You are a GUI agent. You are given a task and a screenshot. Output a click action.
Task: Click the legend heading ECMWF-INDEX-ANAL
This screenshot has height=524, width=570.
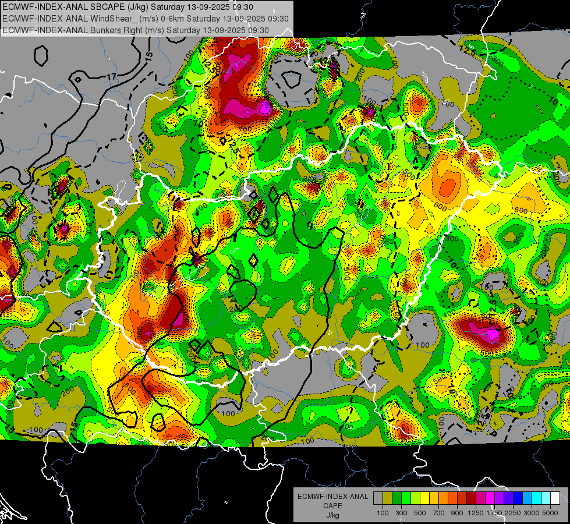click(x=332, y=497)
